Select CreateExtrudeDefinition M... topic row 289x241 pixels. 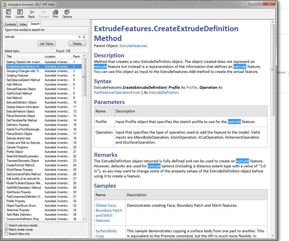(44, 66)
